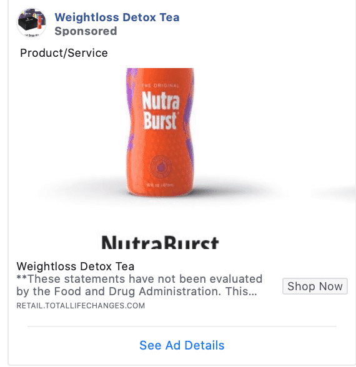The width and height of the screenshot is (356, 367).
Task: Click the Weightloss Detox Tea page name in header
Action: (117, 17)
